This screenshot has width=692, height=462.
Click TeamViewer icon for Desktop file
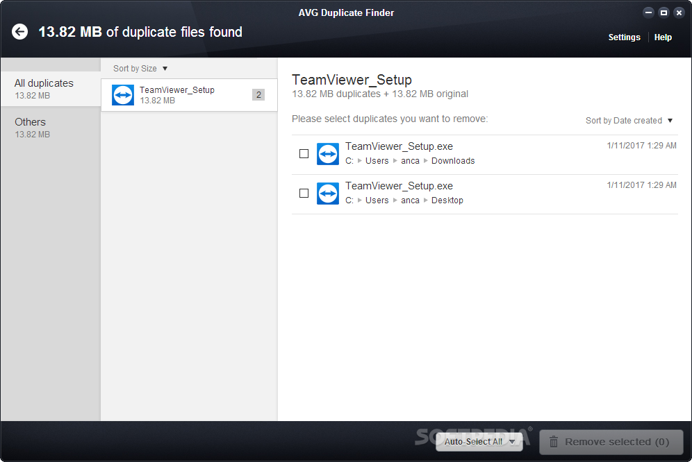pos(327,194)
